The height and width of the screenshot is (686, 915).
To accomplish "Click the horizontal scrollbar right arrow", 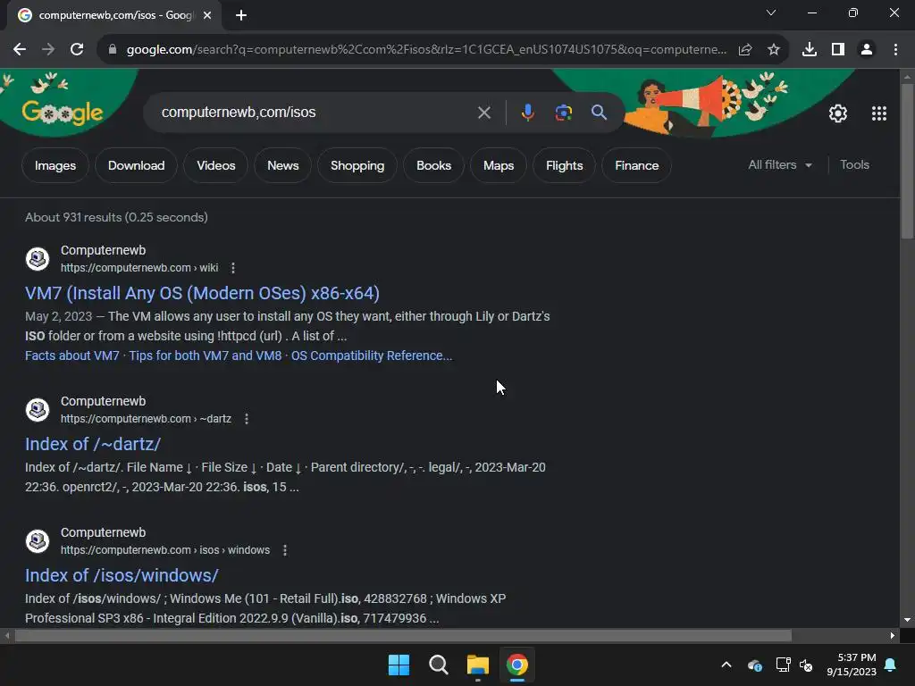I will (x=893, y=635).
